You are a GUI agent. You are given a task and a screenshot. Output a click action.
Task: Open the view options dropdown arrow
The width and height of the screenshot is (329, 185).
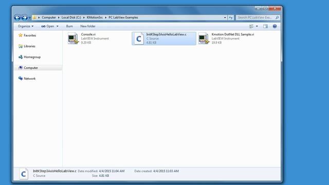(x=257, y=26)
